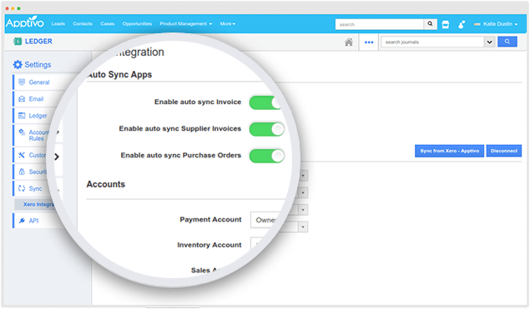Viewport: 530px width, 309px height.
Task: Click the Ledger sidebar item icon
Action: point(22,116)
